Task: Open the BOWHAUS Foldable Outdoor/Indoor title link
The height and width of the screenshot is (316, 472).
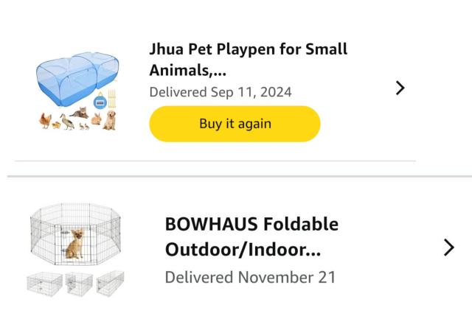Action: point(251,236)
